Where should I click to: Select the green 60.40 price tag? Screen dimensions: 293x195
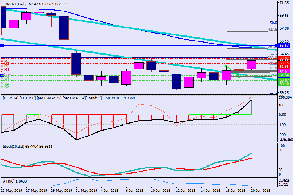tap(284, 84)
